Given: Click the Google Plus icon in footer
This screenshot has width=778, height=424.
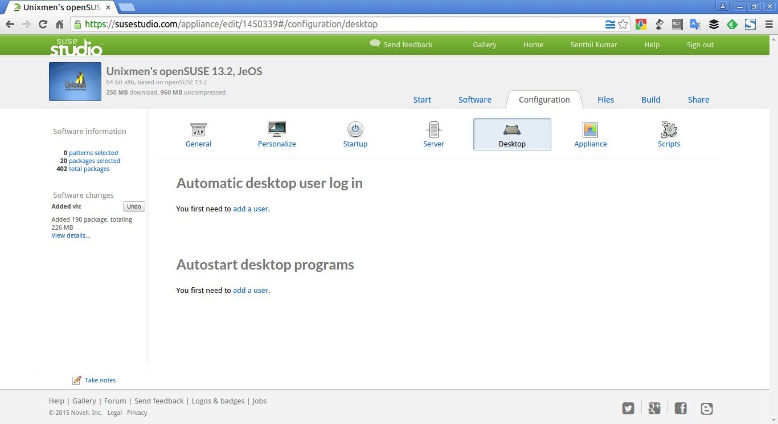Looking at the screenshot, I should [x=654, y=408].
